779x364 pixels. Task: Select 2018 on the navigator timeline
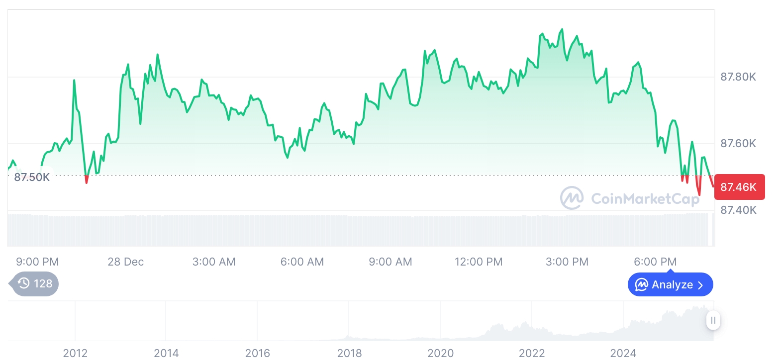pos(349,353)
